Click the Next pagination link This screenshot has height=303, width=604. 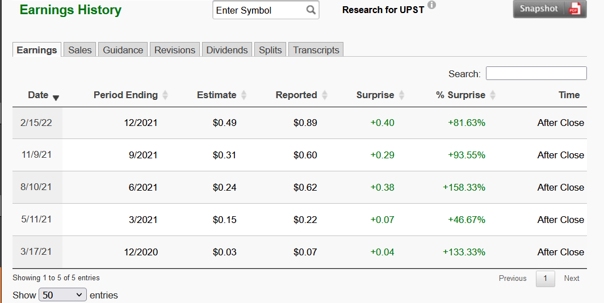(x=572, y=279)
